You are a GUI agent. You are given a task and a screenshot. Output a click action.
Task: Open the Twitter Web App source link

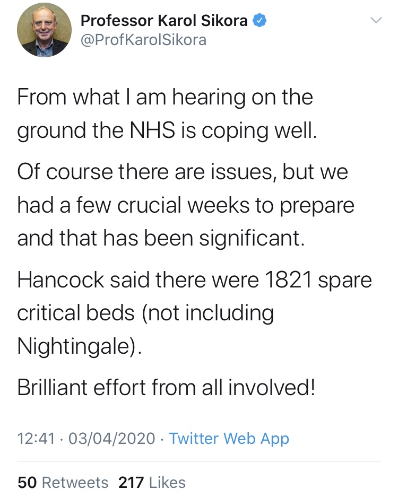coord(229,439)
